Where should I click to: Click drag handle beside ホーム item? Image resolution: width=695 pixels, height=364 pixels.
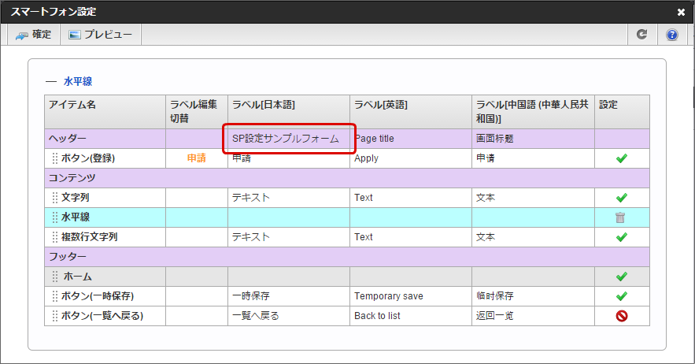[55, 277]
